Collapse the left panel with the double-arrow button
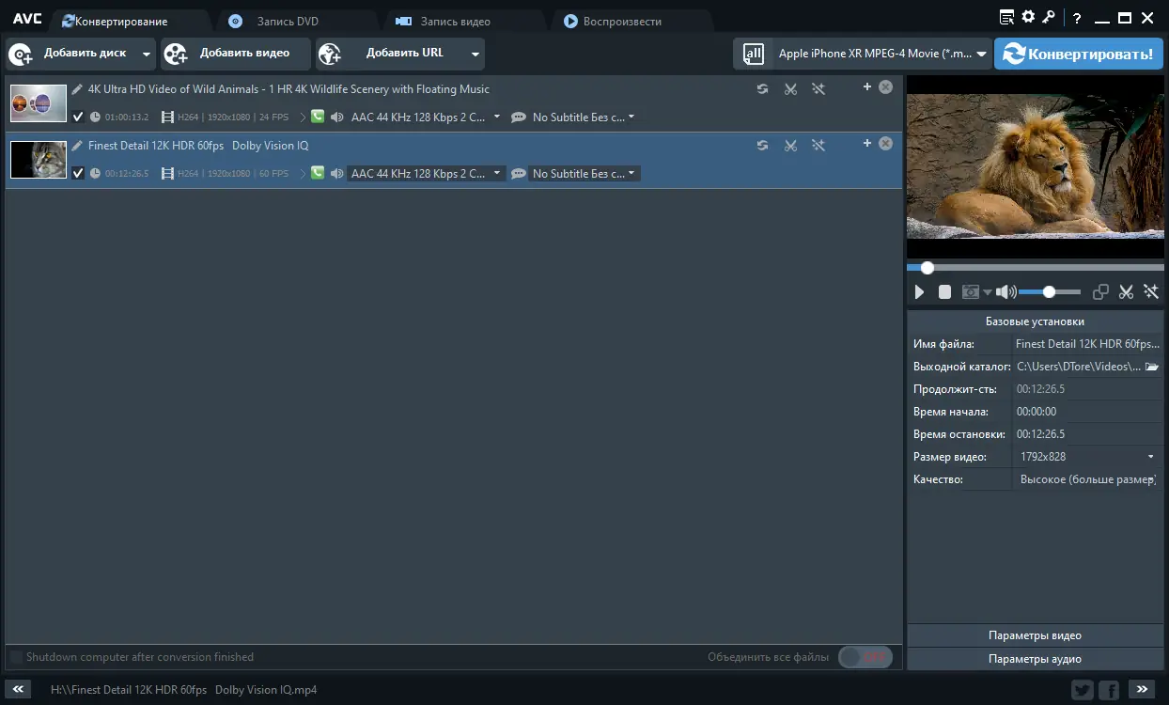The height and width of the screenshot is (705, 1169). click(19, 689)
